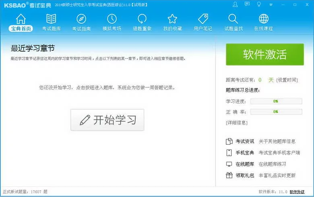The image size is (314, 197).
Task: Click the 手机宝典 label
Action: [x=245, y=153]
